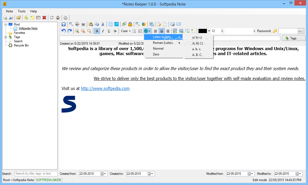The width and height of the screenshot is (308, 185).
Task: Click the Softpedia S logo image
Action: (69, 104)
